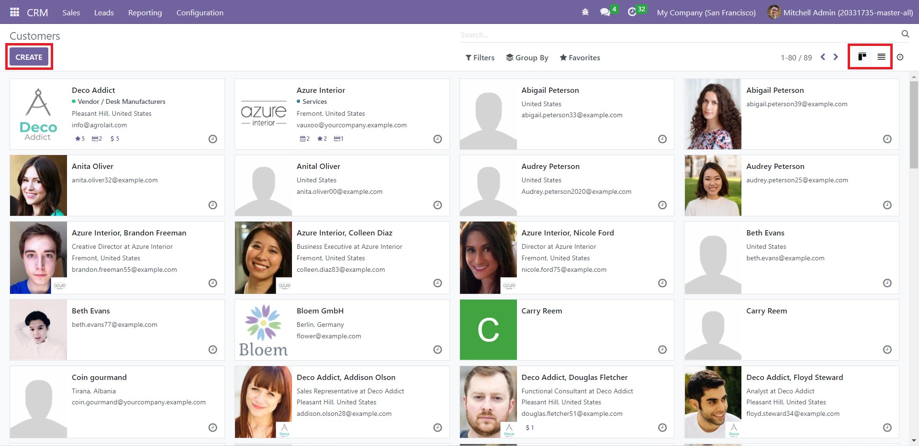The image size is (919, 446).
Task: Open activity clock on Colleen Diaz card
Action: click(437, 283)
